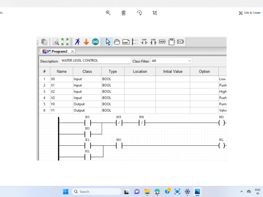The width and height of the screenshot is (263, 197).
Task: Insert an FB function block
Action: (171, 42)
